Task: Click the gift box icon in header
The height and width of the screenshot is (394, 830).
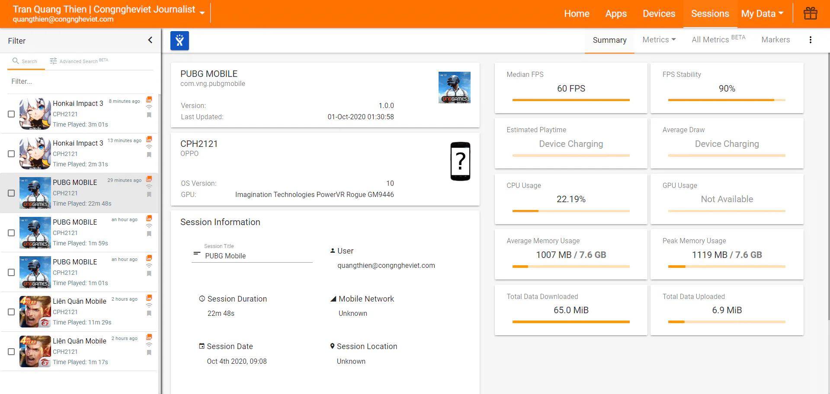Action: click(810, 13)
